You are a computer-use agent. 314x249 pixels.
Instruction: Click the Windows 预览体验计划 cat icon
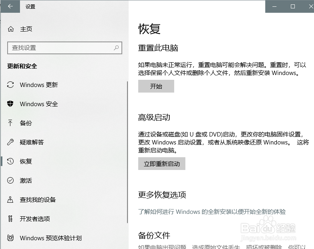pos(10,238)
